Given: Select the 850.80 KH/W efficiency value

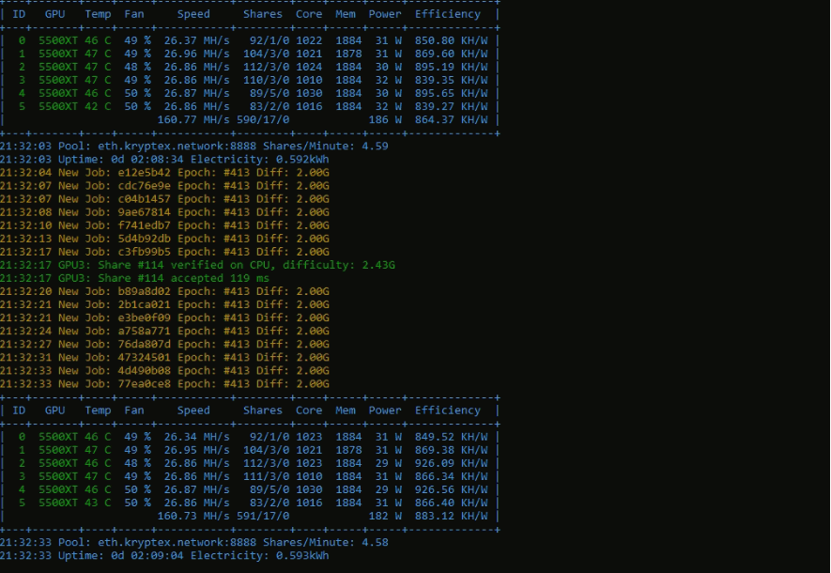Looking at the screenshot, I should point(452,40).
